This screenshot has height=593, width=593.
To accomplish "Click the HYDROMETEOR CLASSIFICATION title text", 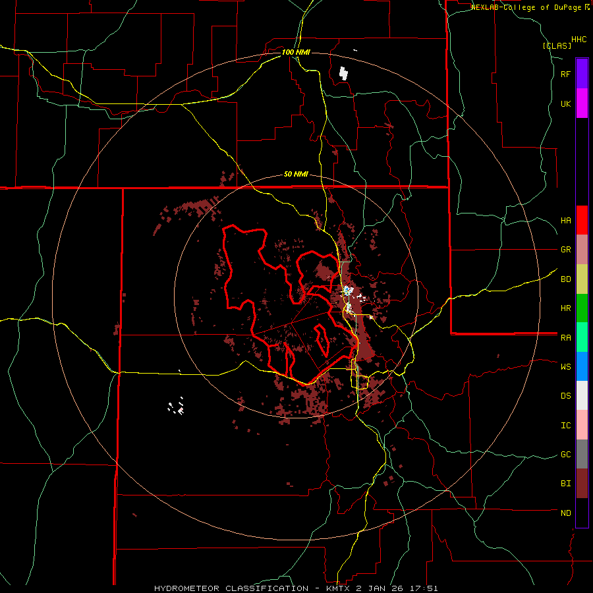I will 231,588.
